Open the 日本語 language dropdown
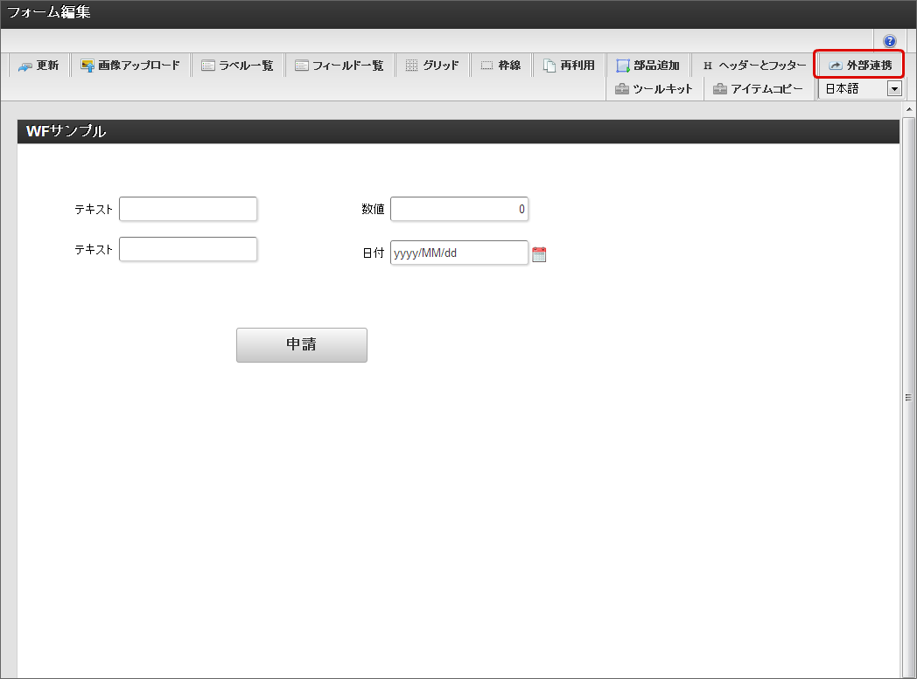The height and width of the screenshot is (679, 917). click(860, 89)
